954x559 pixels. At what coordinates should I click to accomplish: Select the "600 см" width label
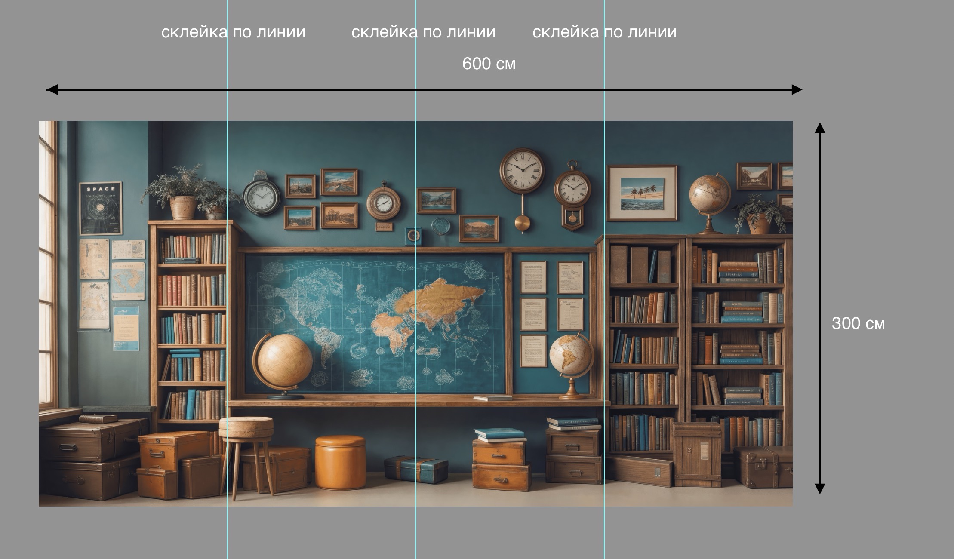[x=489, y=64]
